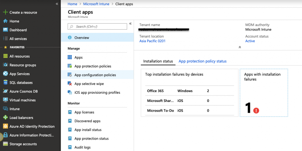This screenshot has height=151, width=302.
Task: Open App configuration policies menu item
Action: point(95,75)
